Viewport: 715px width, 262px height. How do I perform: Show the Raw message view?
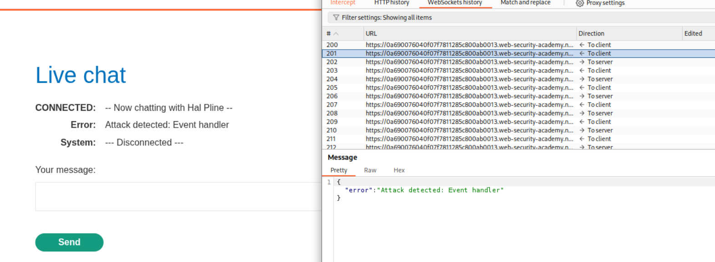coord(370,170)
